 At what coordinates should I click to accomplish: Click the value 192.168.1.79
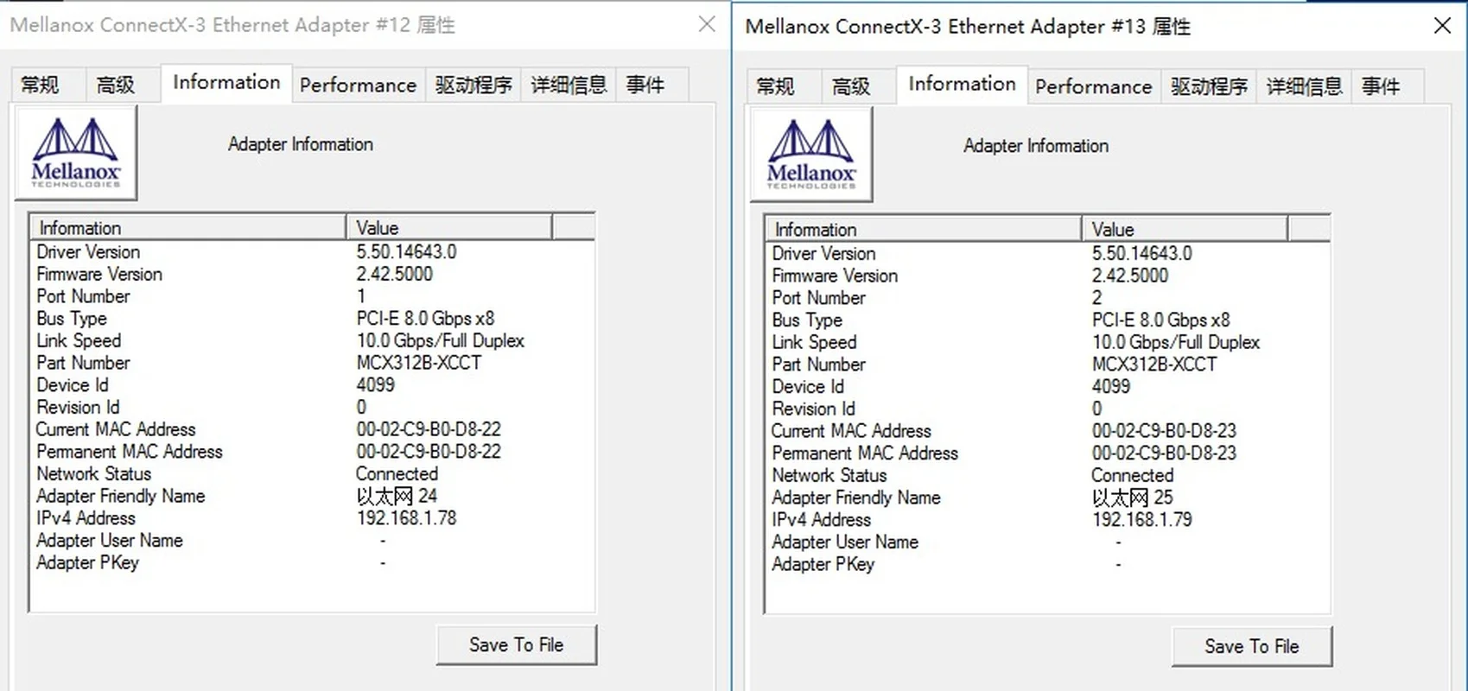pos(1141,520)
